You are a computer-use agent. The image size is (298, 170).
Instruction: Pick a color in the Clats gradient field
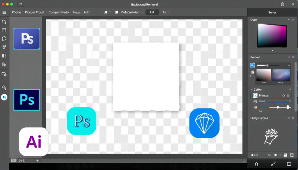point(272,35)
